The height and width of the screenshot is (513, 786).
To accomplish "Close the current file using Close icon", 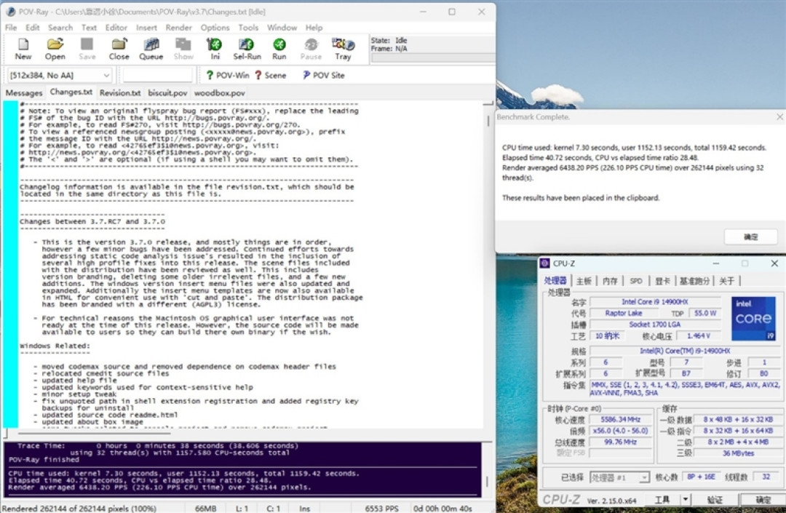I will (119, 49).
